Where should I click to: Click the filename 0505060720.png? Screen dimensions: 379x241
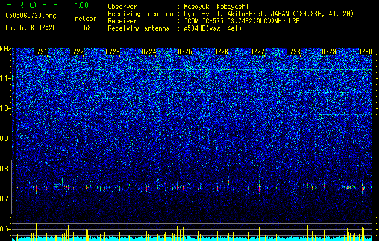click(31, 16)
